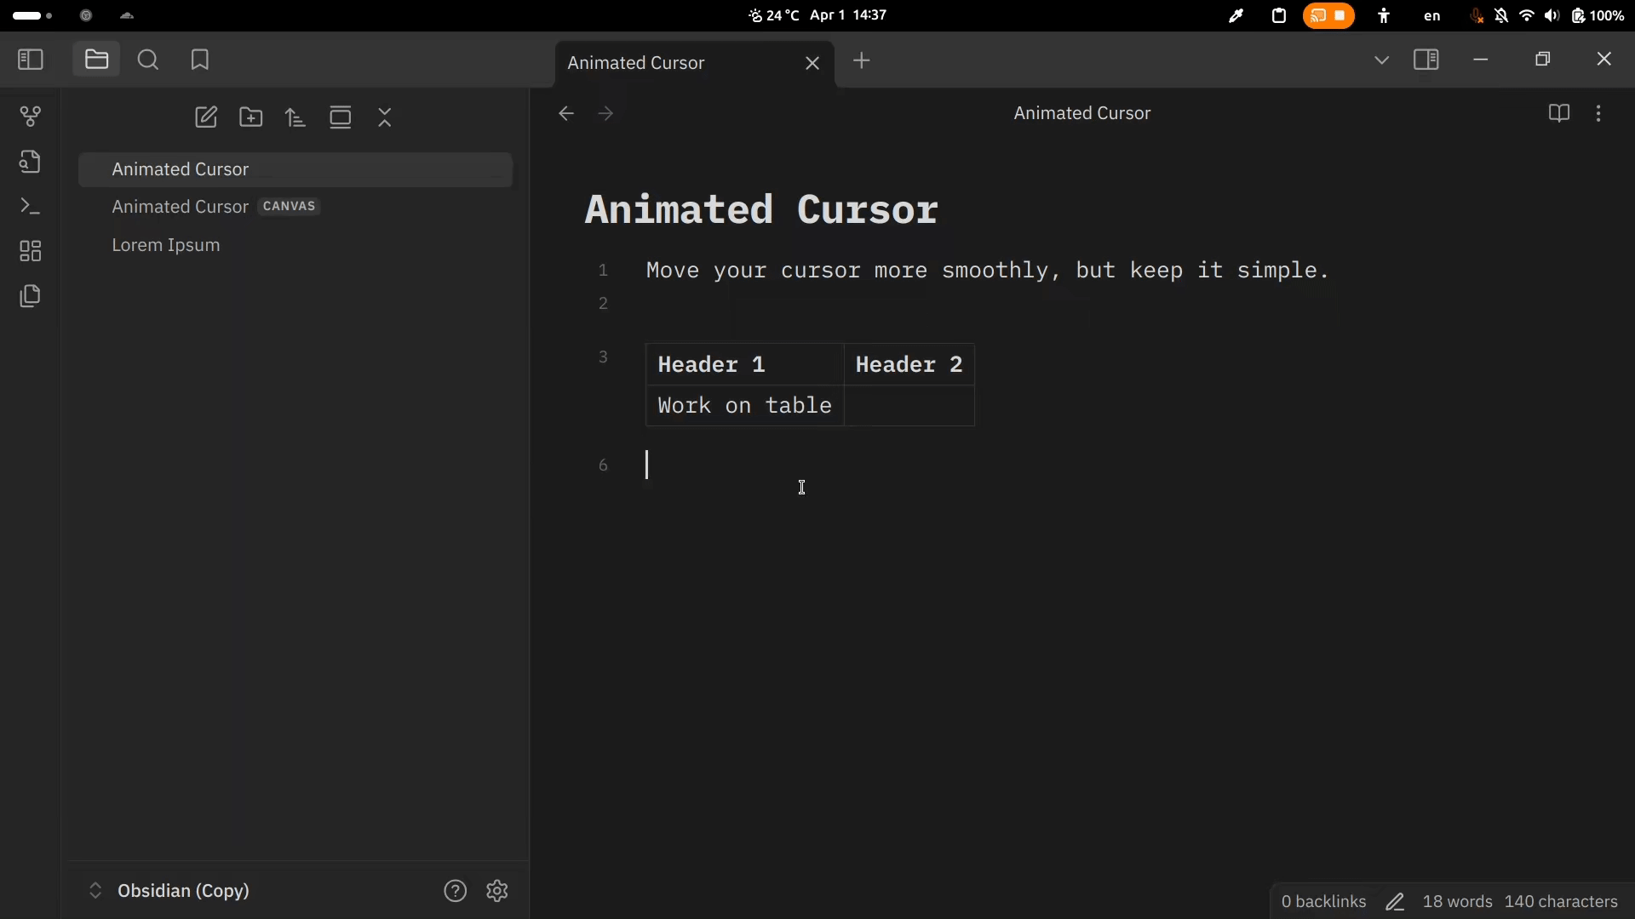Click the 0 backlinks status item
This screenshot has width=1635, height=919.
(x=1323, y=901)
